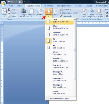Click the Save icon in quick access toolbar
This screenshot has width=109, height=104.
coord(9,2)
